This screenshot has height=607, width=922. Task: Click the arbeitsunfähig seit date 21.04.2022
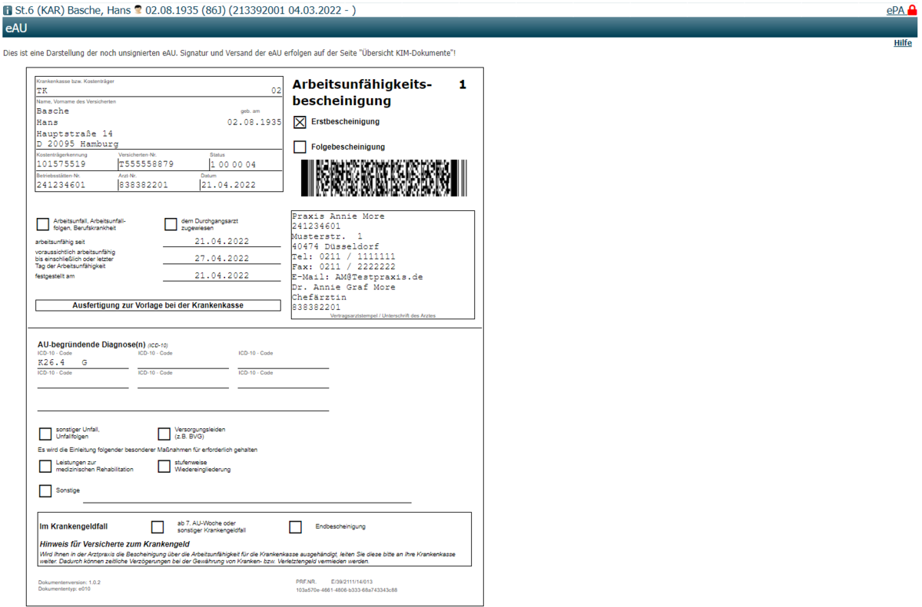tap(221, 241)
